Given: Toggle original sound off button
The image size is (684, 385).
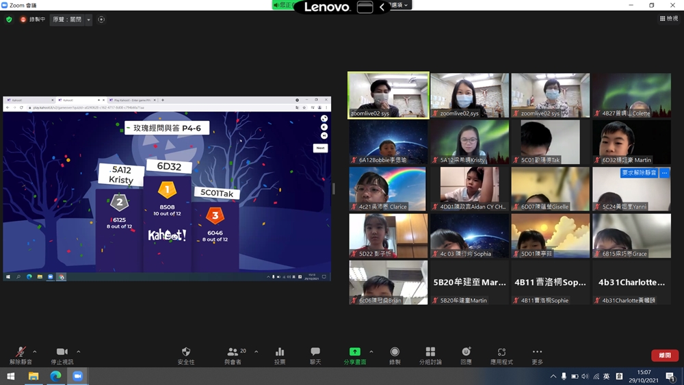Looking at the screenshot, I should pyautogui.click(x=67, y=20).
